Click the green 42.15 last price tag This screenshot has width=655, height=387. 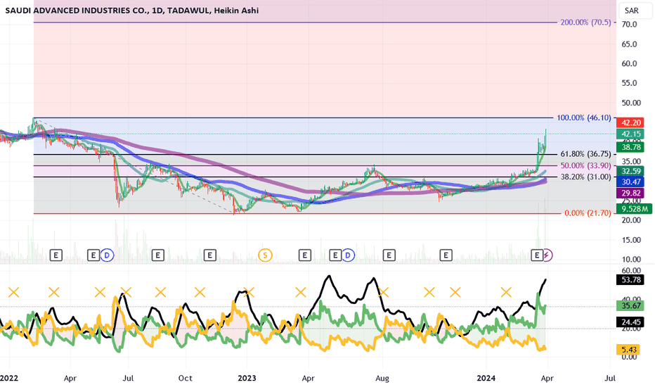click(631, 134)
